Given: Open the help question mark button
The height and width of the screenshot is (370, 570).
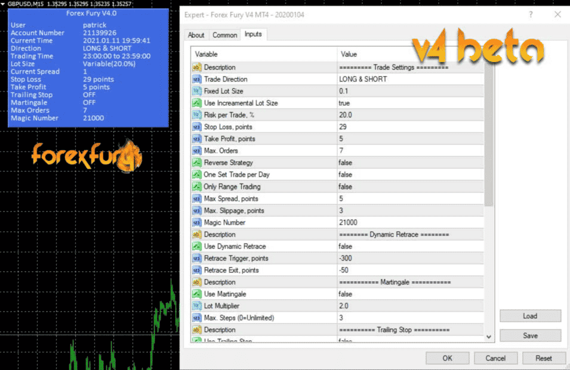Looking at the screenshot, I should [x=531, y=14].
